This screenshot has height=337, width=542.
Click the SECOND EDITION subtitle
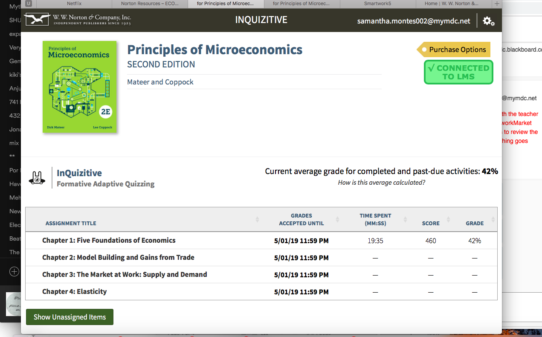tap(161, 64)
